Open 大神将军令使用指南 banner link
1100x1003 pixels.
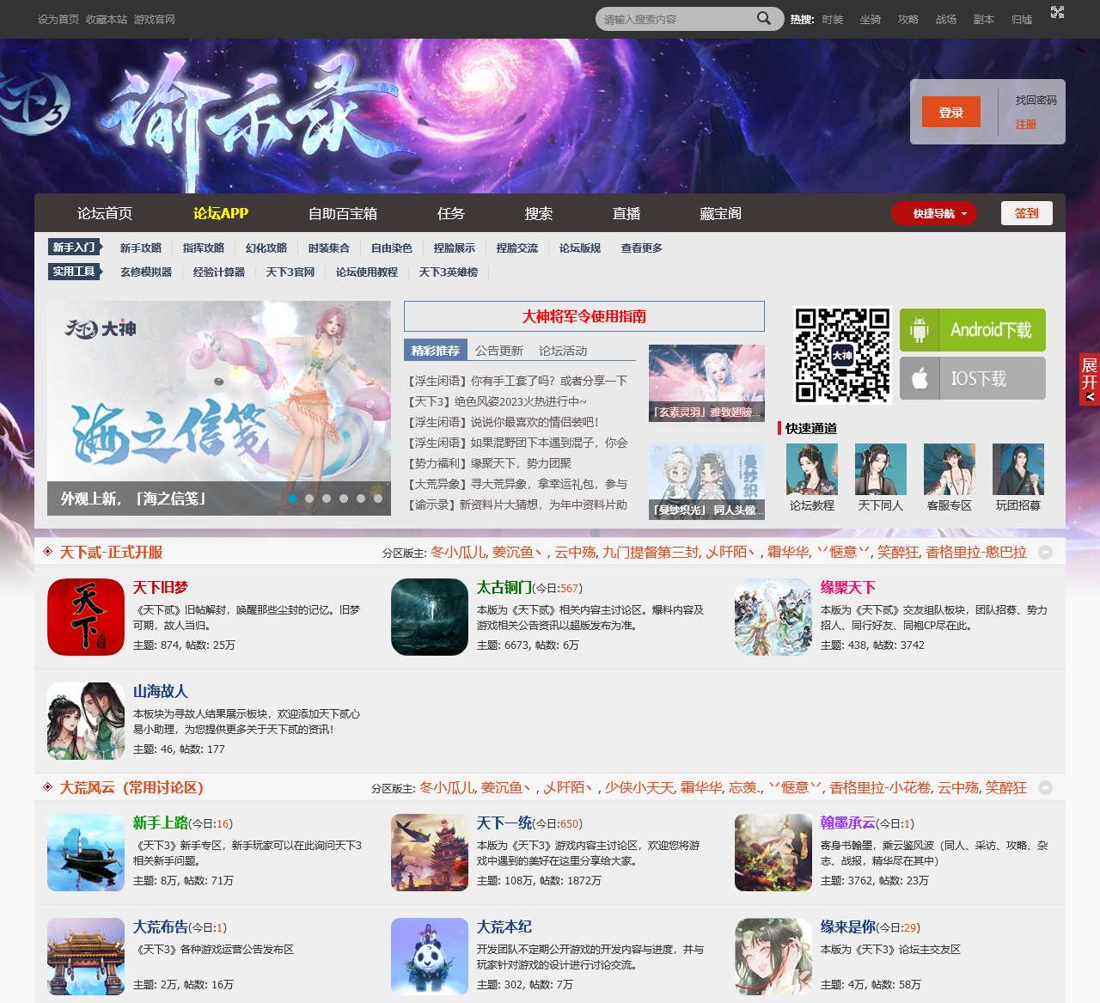pos(584,316)
